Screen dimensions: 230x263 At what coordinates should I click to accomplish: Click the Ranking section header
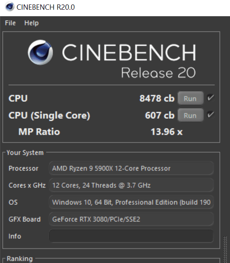click(20, 259)
